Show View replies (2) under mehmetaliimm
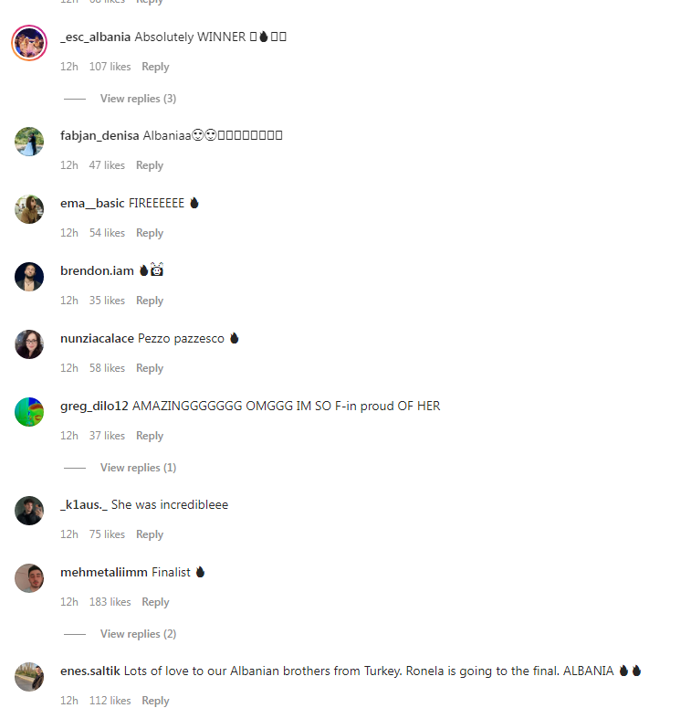 [x=138, y=633]
